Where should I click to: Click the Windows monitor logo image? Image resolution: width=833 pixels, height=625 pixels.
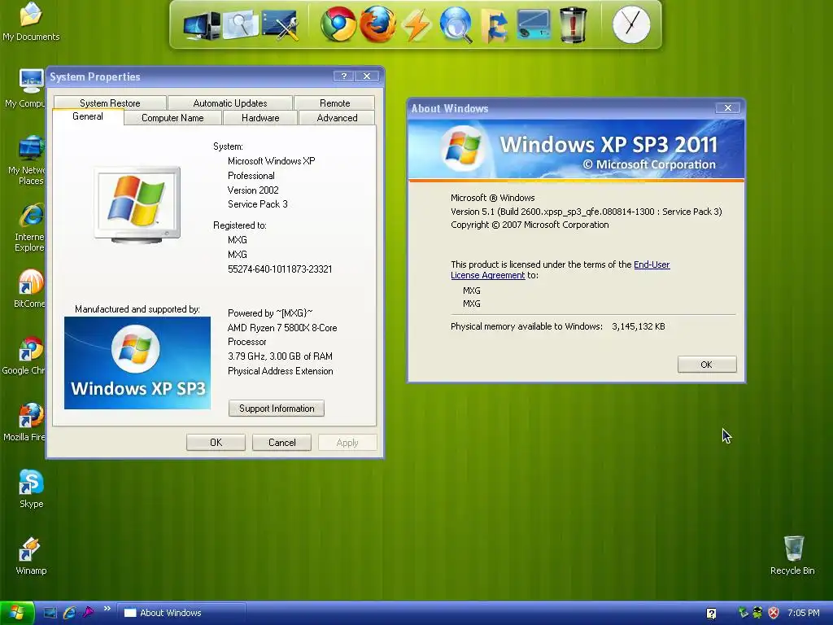[137, 205]
